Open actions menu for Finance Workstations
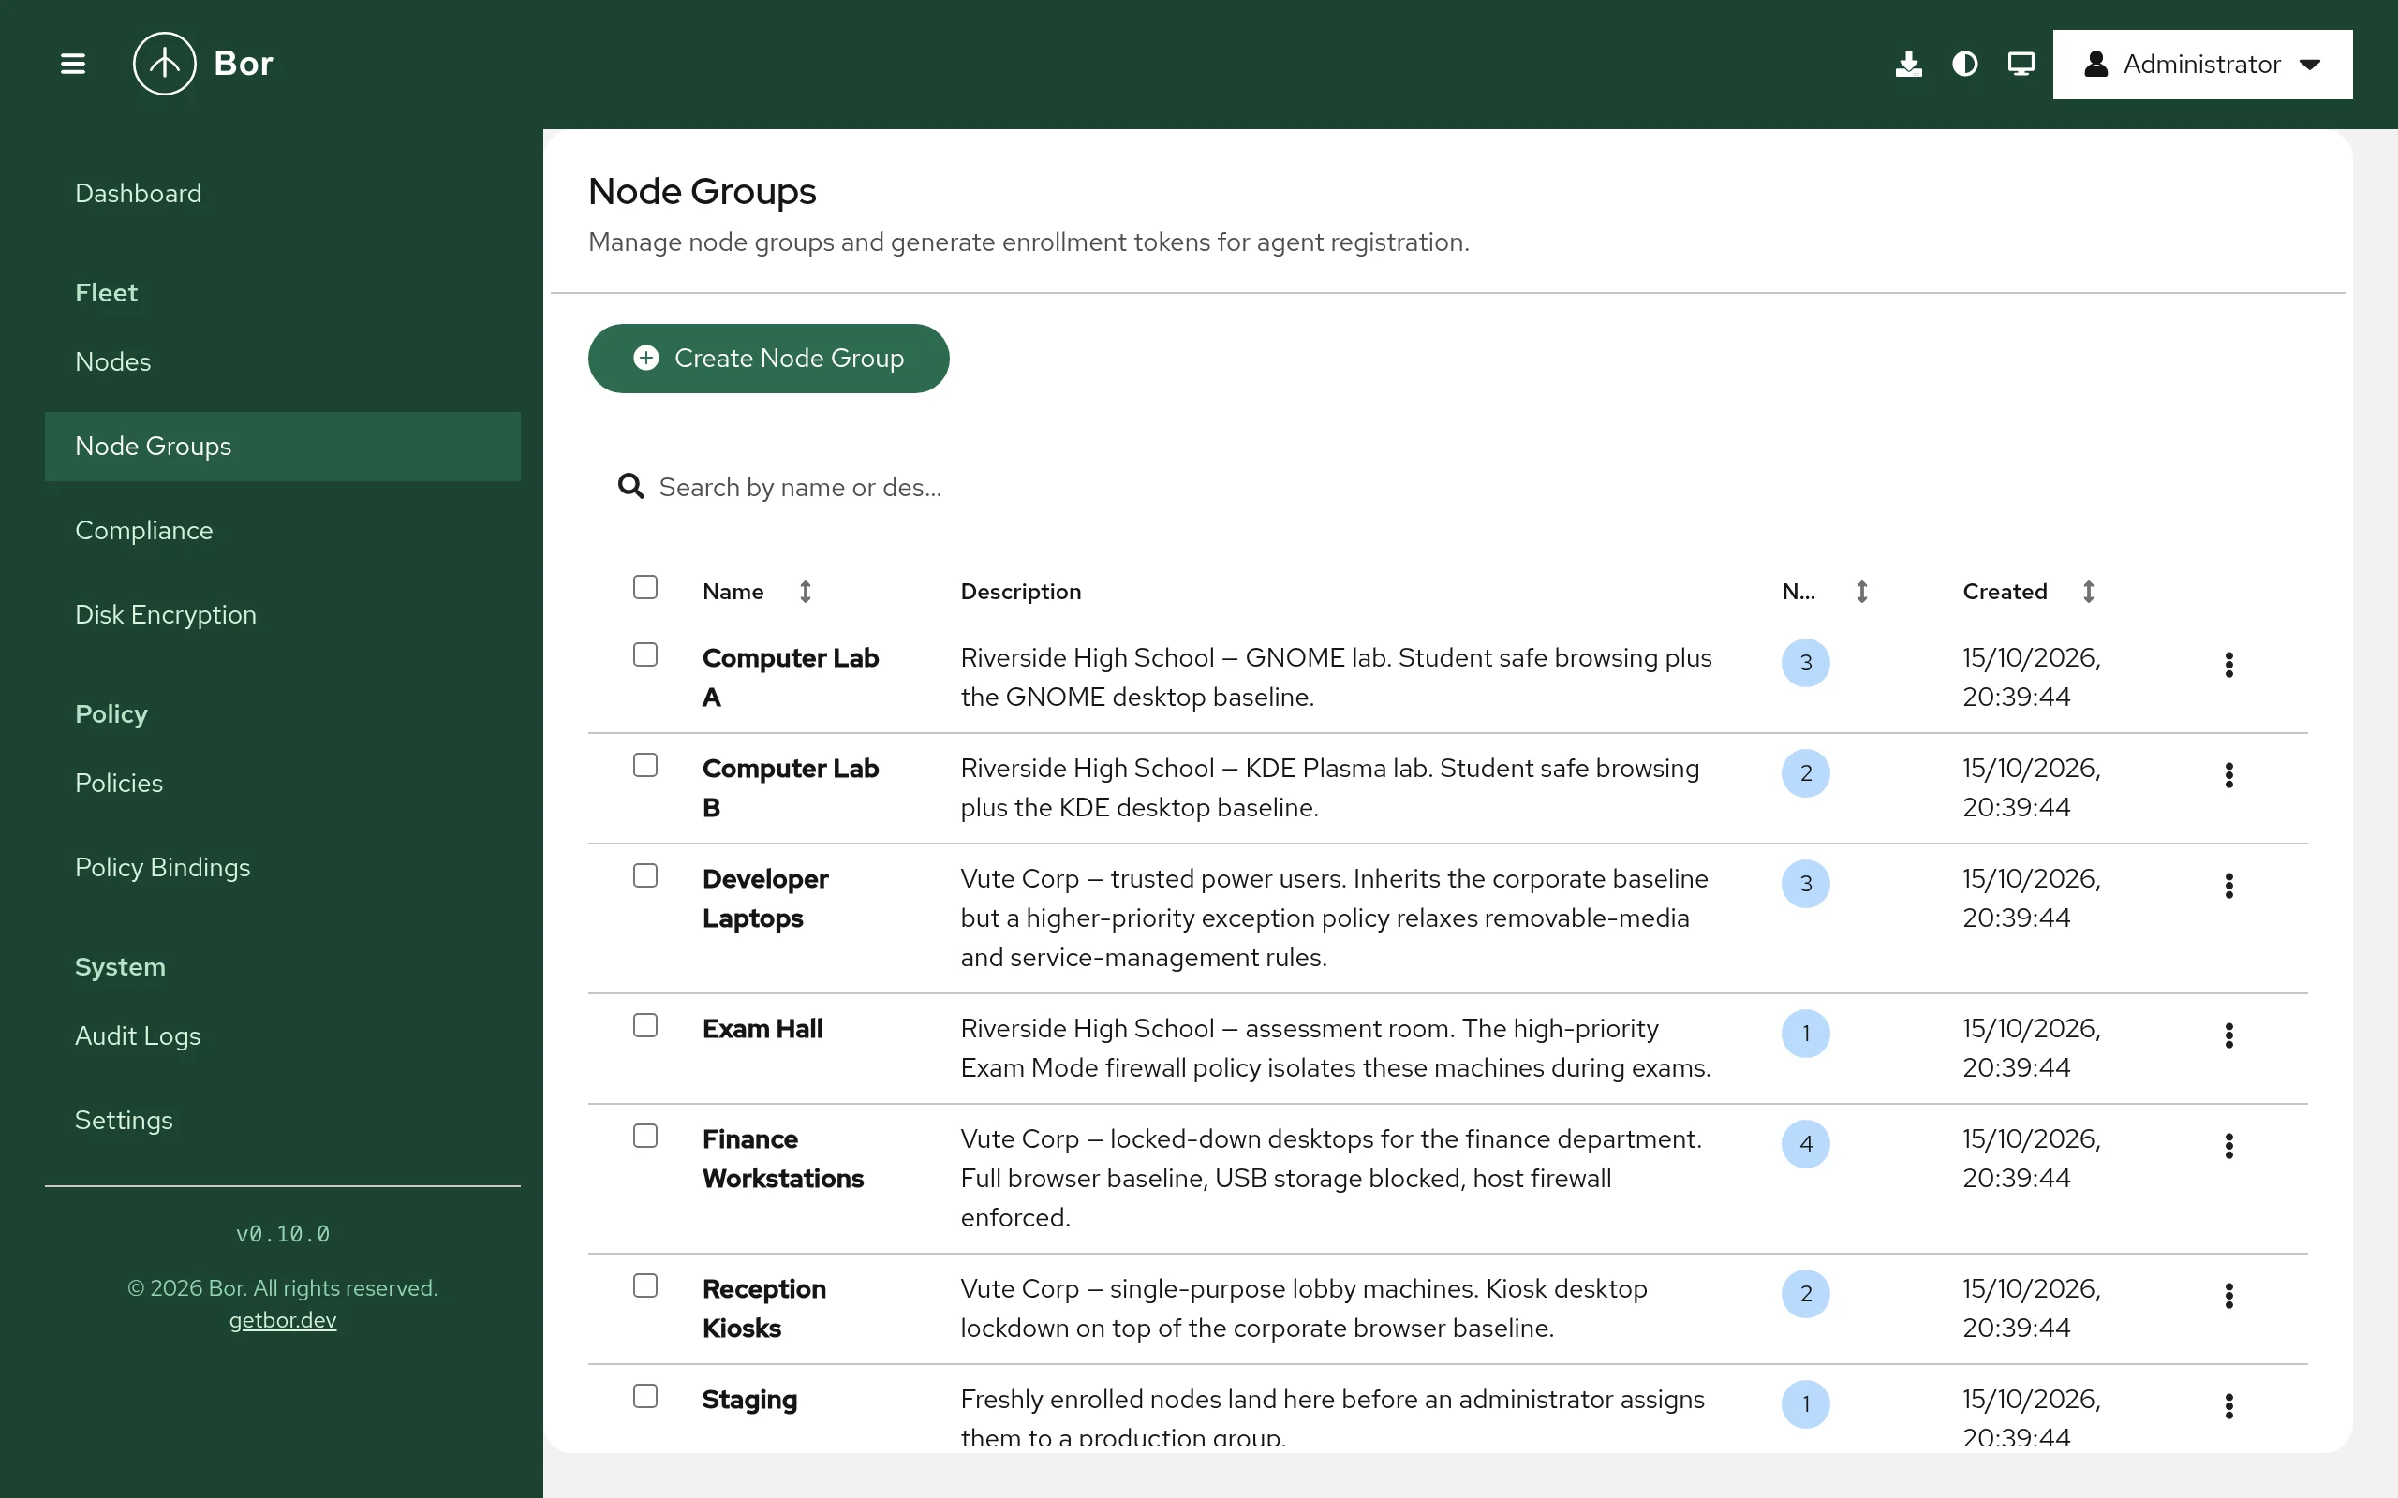The height and width of the screenshot is (1498, 2398). [x=2228, y=1146]
